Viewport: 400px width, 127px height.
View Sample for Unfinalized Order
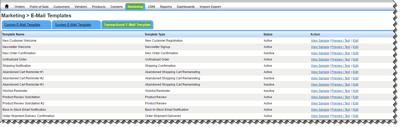[x=320, y=59]
